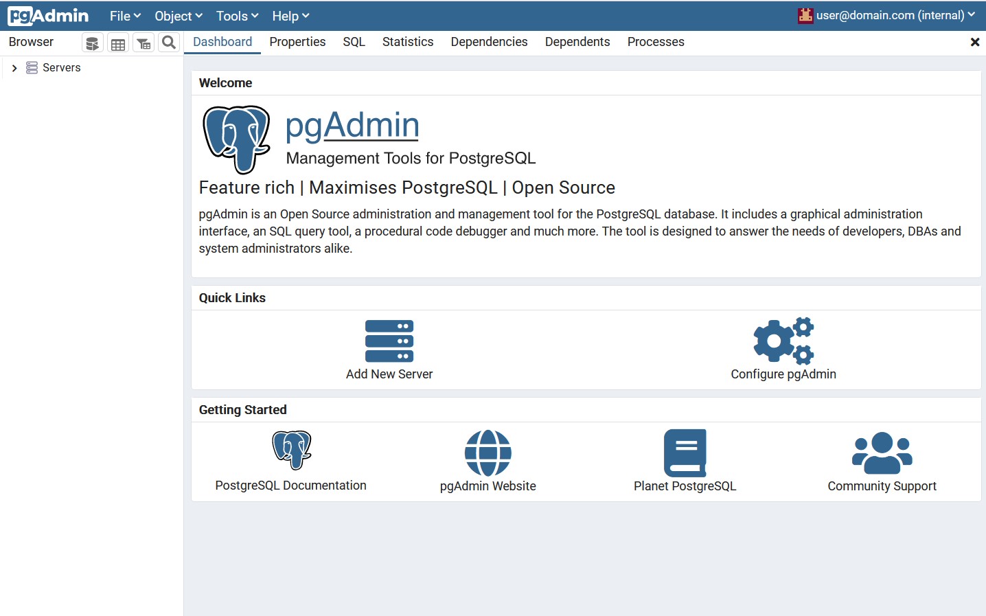Click the Quick Links section header
The width and height of the screenshot is (986, 616).
232,298
